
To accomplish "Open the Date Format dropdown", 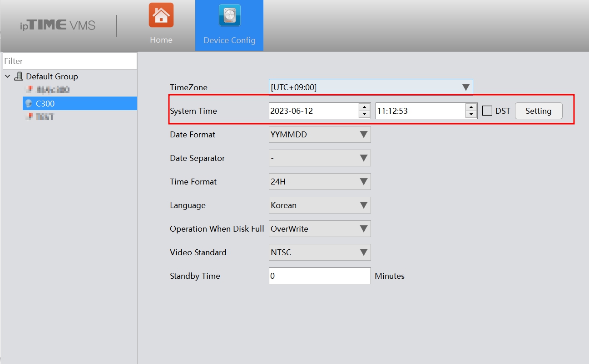I will pyautogui.click(x=320, y=135).
